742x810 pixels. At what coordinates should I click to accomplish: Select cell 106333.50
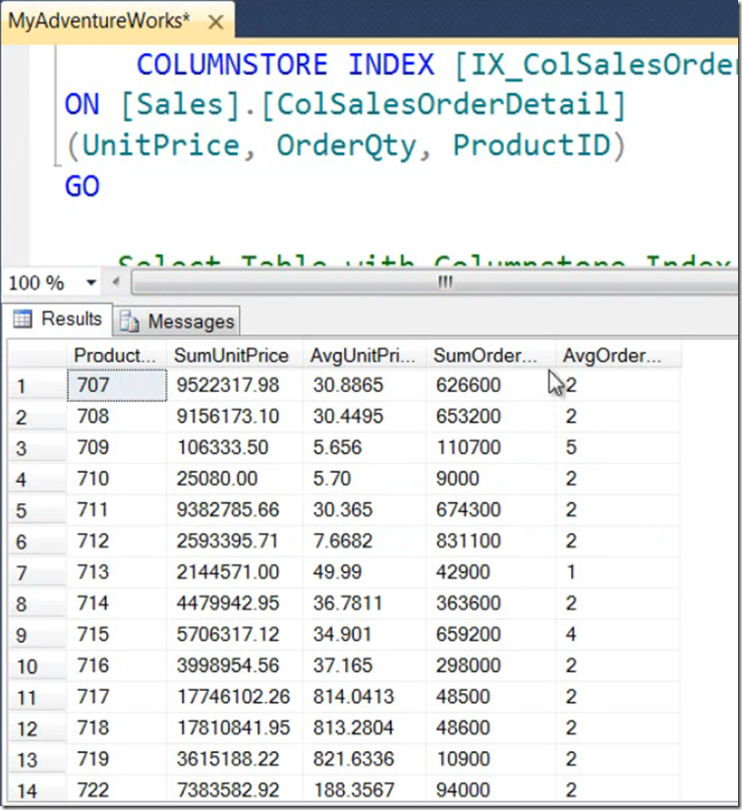(235, 447)
